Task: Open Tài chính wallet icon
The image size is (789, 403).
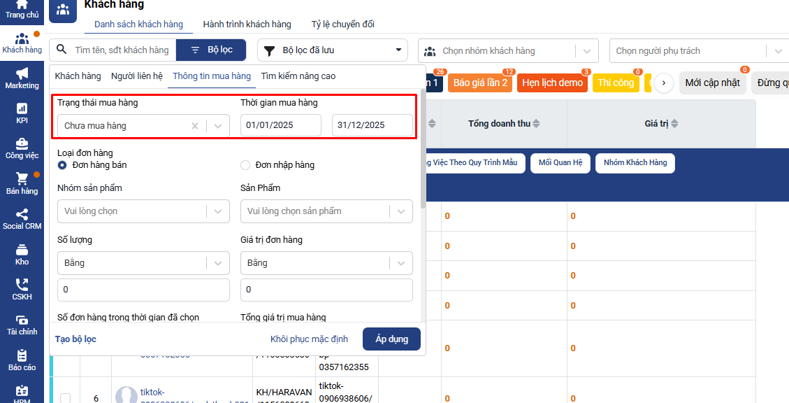Action: [22, 325]
